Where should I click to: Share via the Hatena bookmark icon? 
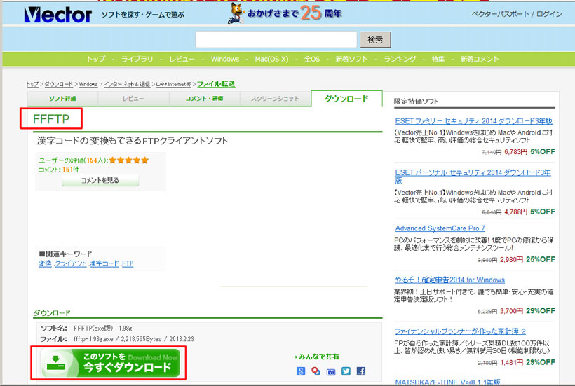tap(331, 372)
